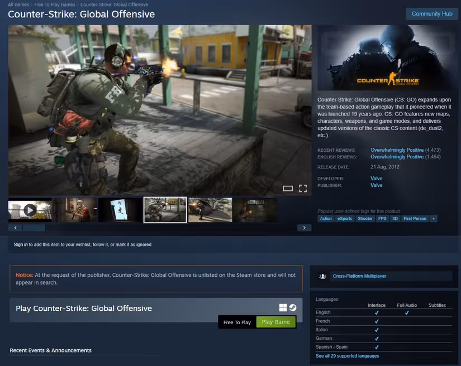Click the Spanish - Spain Interface checkmark
The width and height of the screenshot is (461, 366).
point(376,347)
